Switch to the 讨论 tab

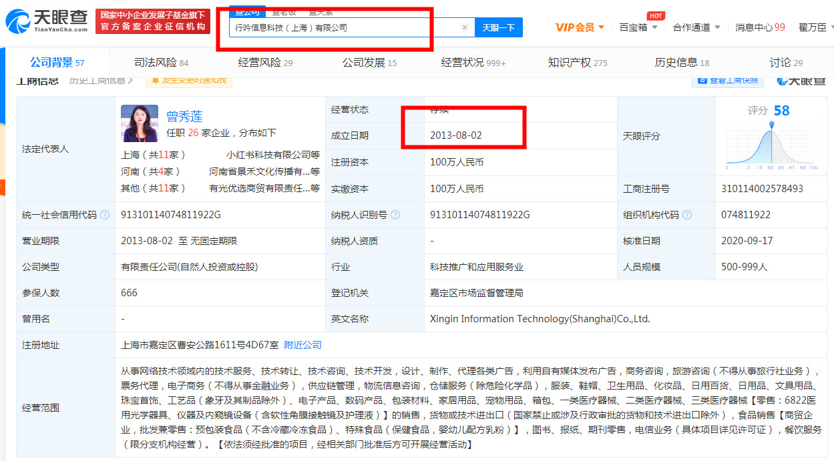pyautogui.click(x=786, y=63)
